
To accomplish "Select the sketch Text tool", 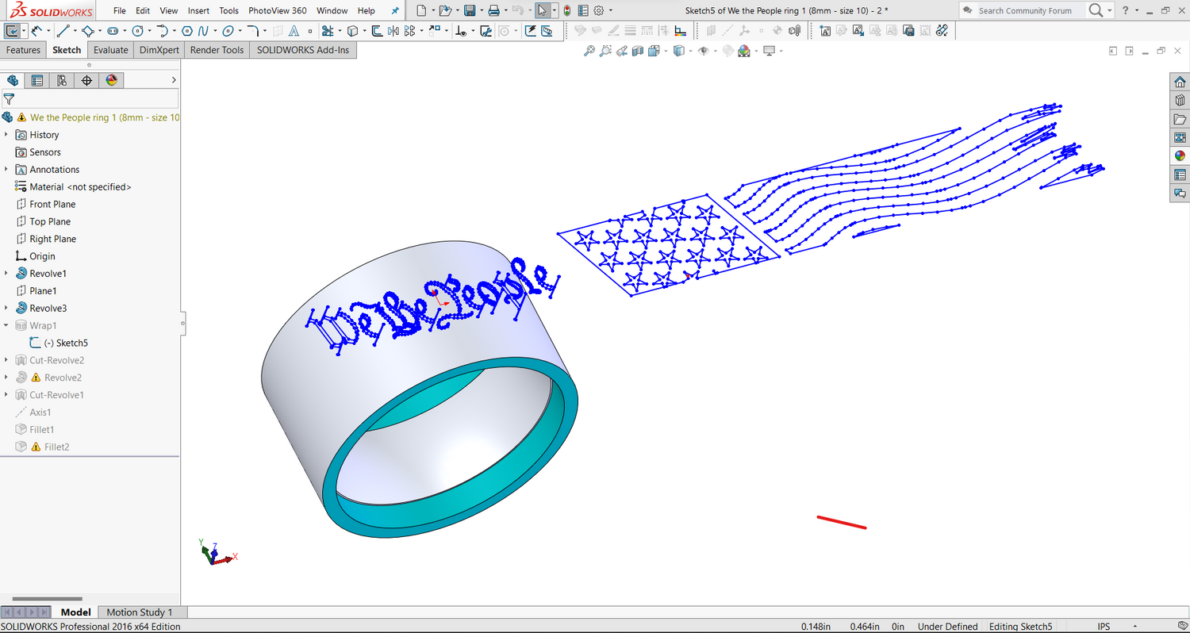I will pos(294,31).
